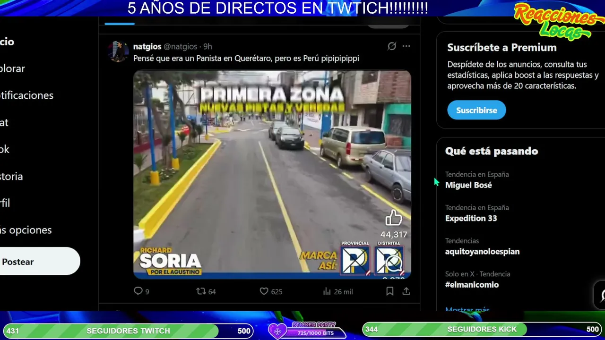Open natgios profile avatar on the tweet

[117, 51]
